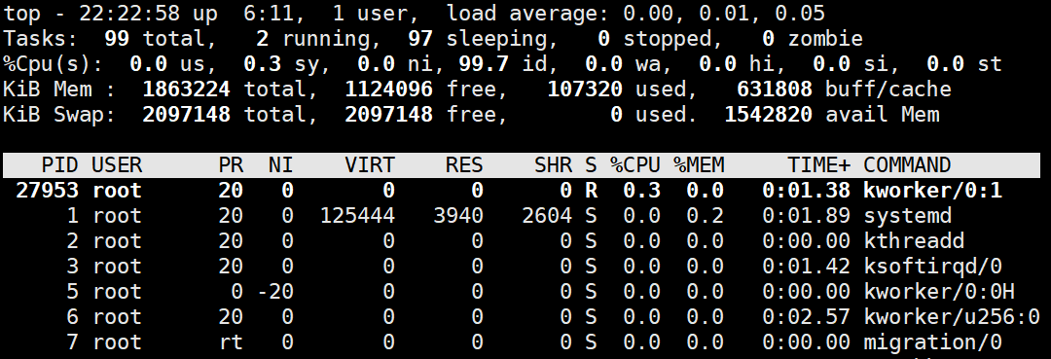Click the 'KiB Swap:' label
The image size is (1051, 359).
pyautogui.click(x=59, y=115)
